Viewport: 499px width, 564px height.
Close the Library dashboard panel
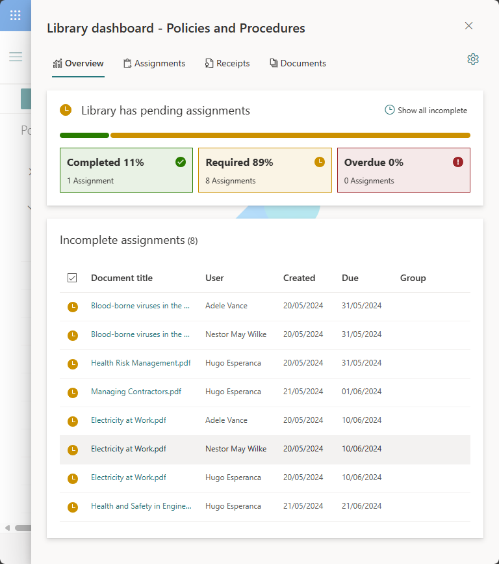(x=468, y=26)
